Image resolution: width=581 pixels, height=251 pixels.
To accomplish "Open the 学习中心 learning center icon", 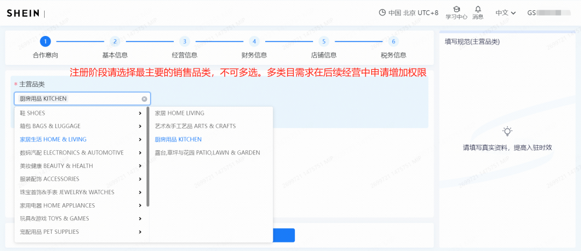I will (x=456, y=10).
